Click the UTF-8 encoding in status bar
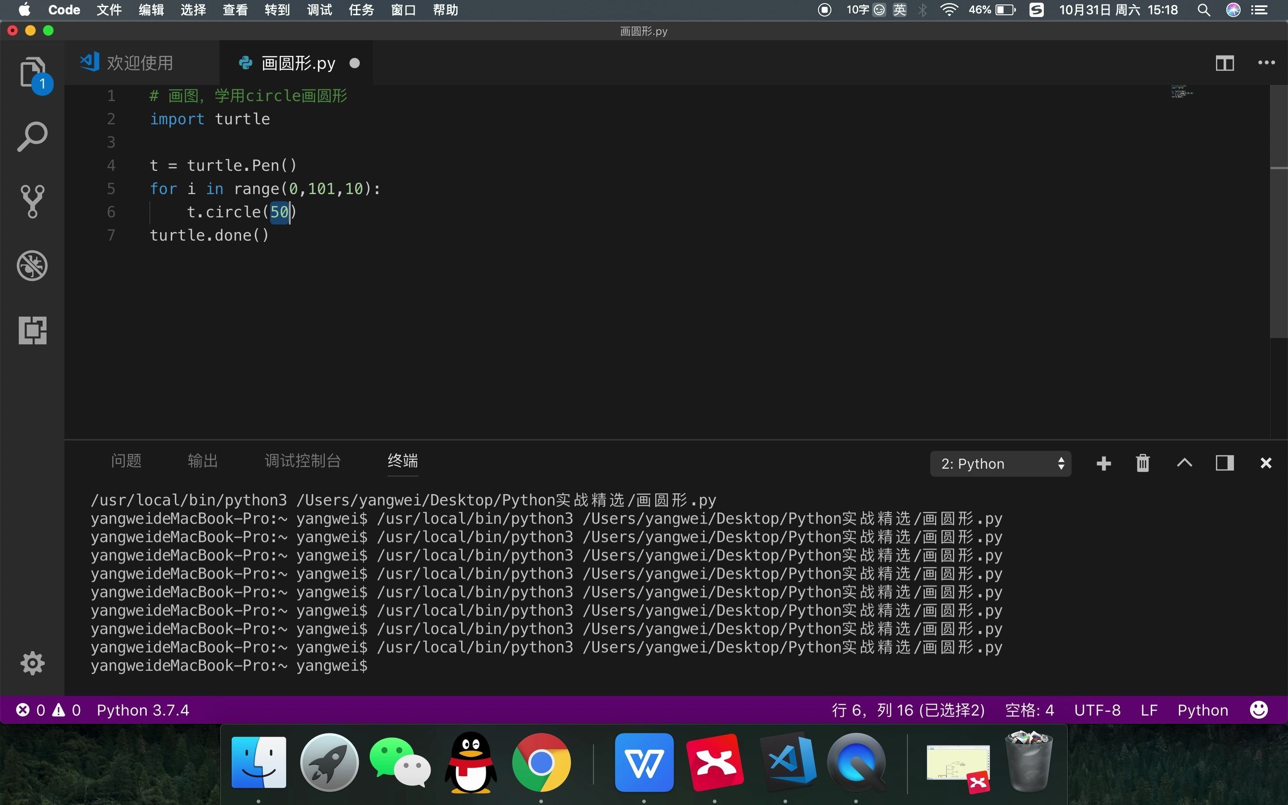Viewport: 1288px width, 805px height. tap(1097, 710)
